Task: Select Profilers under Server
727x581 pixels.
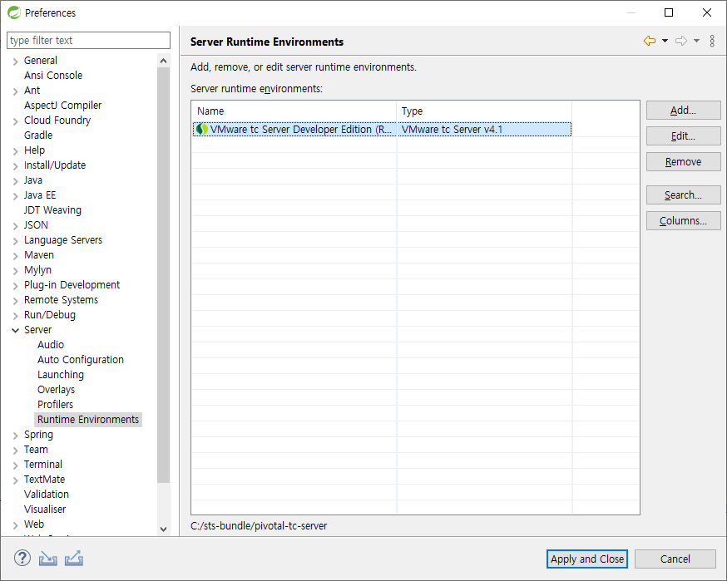Action: tap(55, 405)
